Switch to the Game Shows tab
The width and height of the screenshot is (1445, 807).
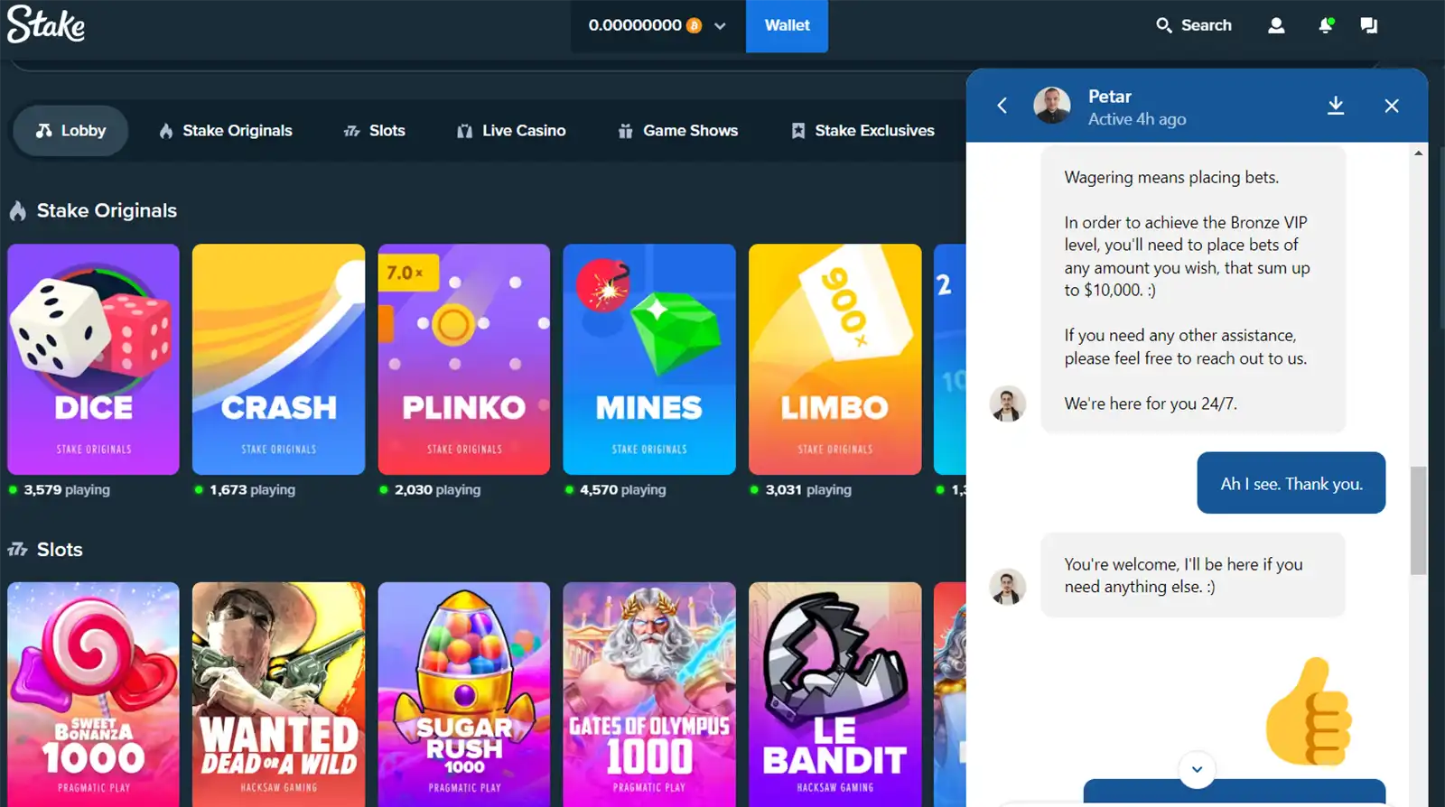tap(677, 131)
